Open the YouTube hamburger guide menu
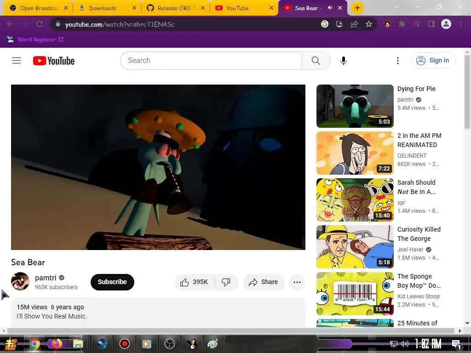 17,61
